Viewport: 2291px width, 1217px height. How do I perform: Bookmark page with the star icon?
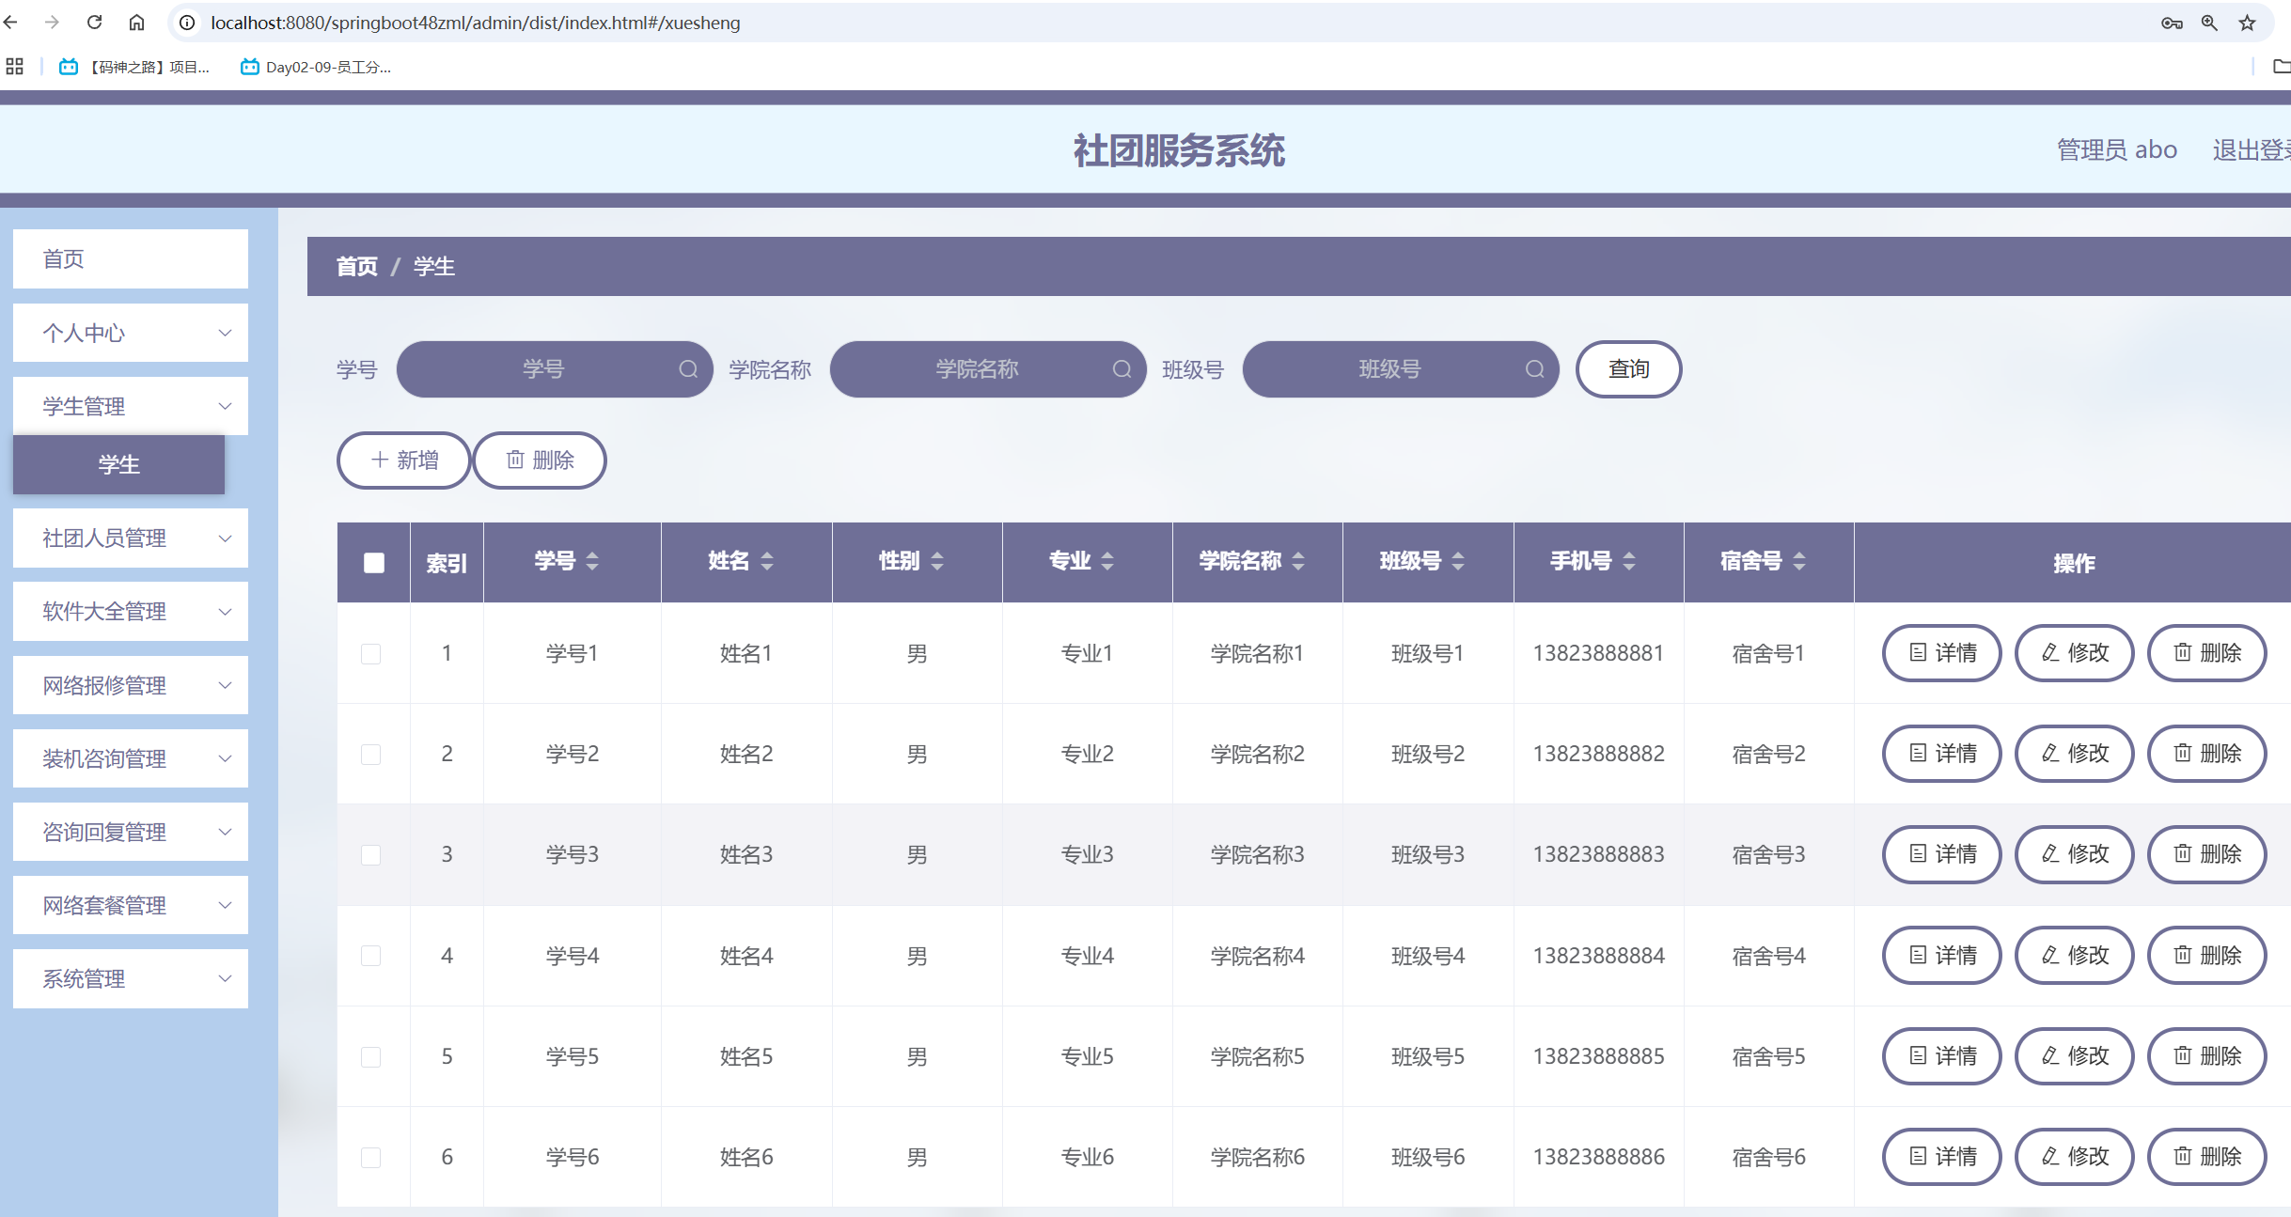2248,23
